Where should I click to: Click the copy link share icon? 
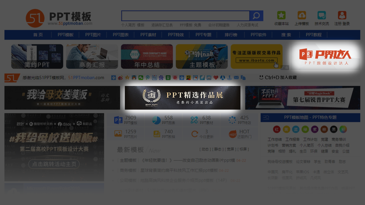tap(243, 78)
